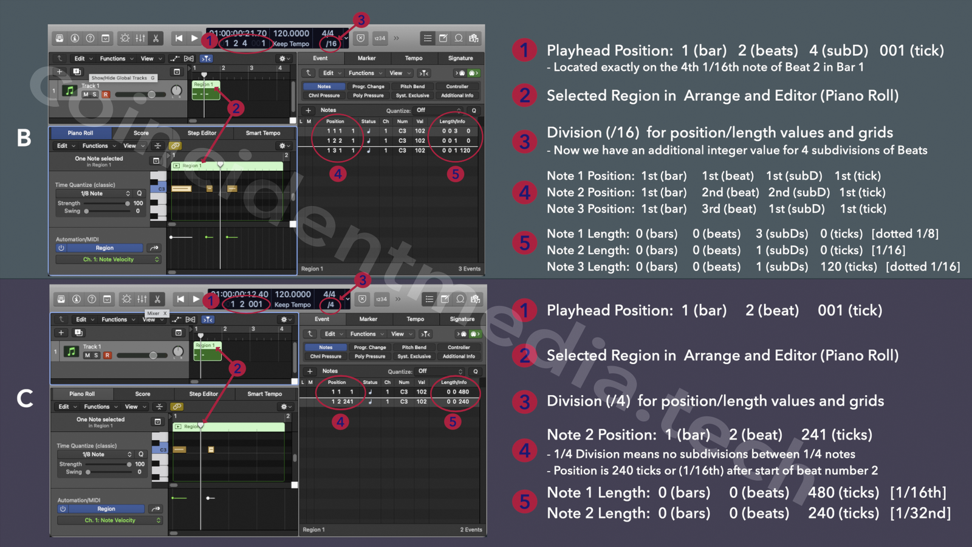Viewport: 972px width, 547px height.
Task: Click the Controller filter button in screenshot C
Action: [459, 348]
